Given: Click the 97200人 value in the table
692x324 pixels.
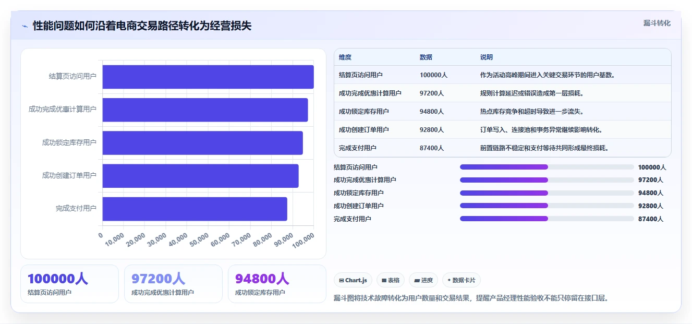Looking at the screenshot, I should [432, 93].
